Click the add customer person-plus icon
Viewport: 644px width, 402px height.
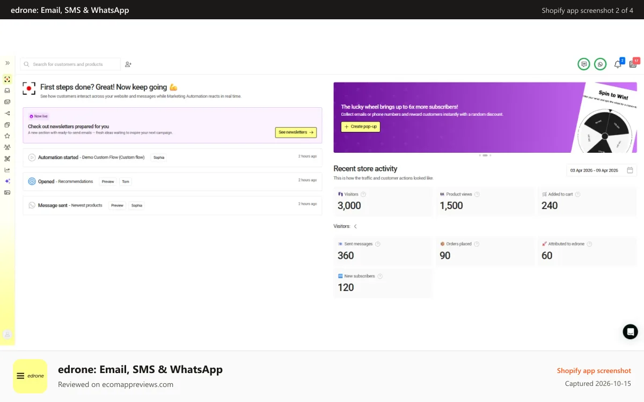[128, 64]
